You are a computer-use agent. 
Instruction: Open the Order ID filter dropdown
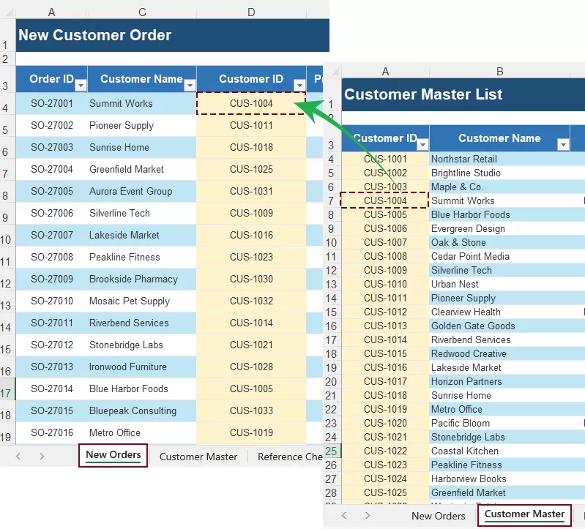(x=81, y=86)
